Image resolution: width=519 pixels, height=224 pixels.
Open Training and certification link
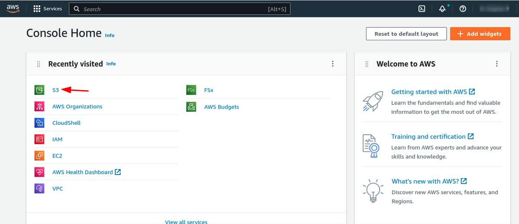point(432,136)
